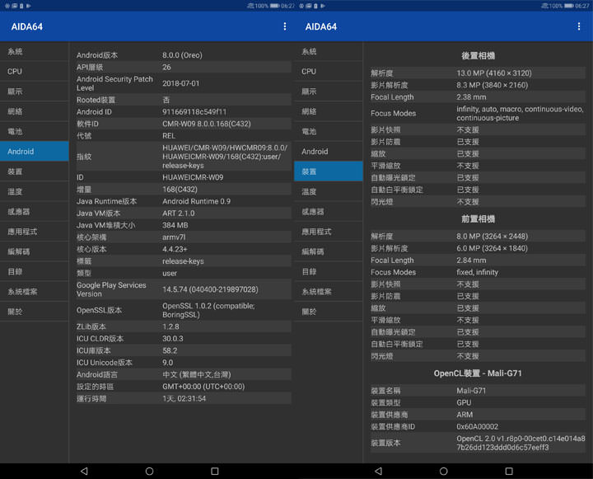
Task: Tap 前置相機 section heading
Action: (478, 218)
